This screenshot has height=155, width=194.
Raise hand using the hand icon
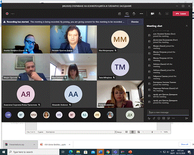click(x=134, y=14)
